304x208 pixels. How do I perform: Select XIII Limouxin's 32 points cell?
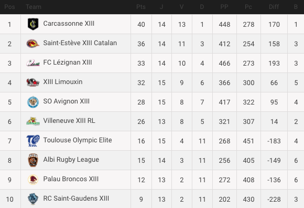141,82
